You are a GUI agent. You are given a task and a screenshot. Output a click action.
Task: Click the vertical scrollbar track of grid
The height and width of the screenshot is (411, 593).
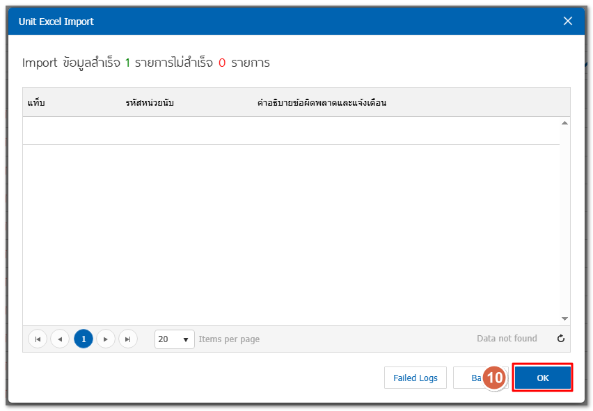tap(564, 223)
